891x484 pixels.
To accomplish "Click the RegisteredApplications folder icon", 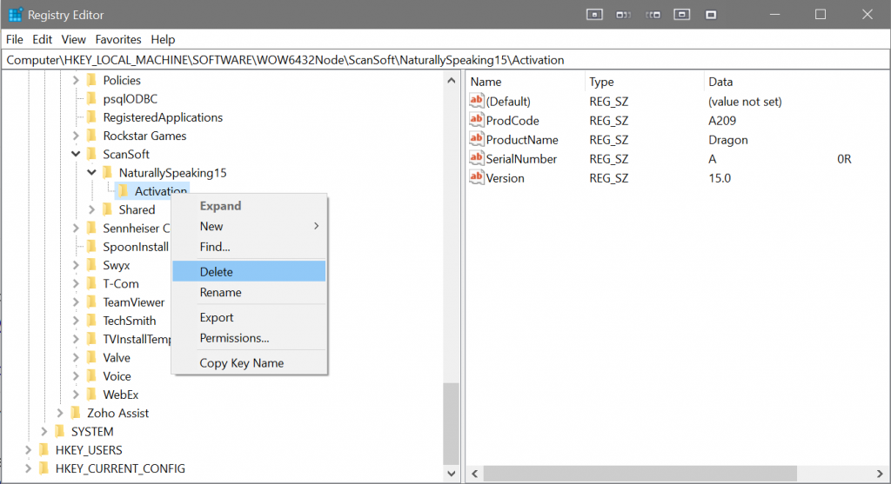I will [x=91, y=117].
